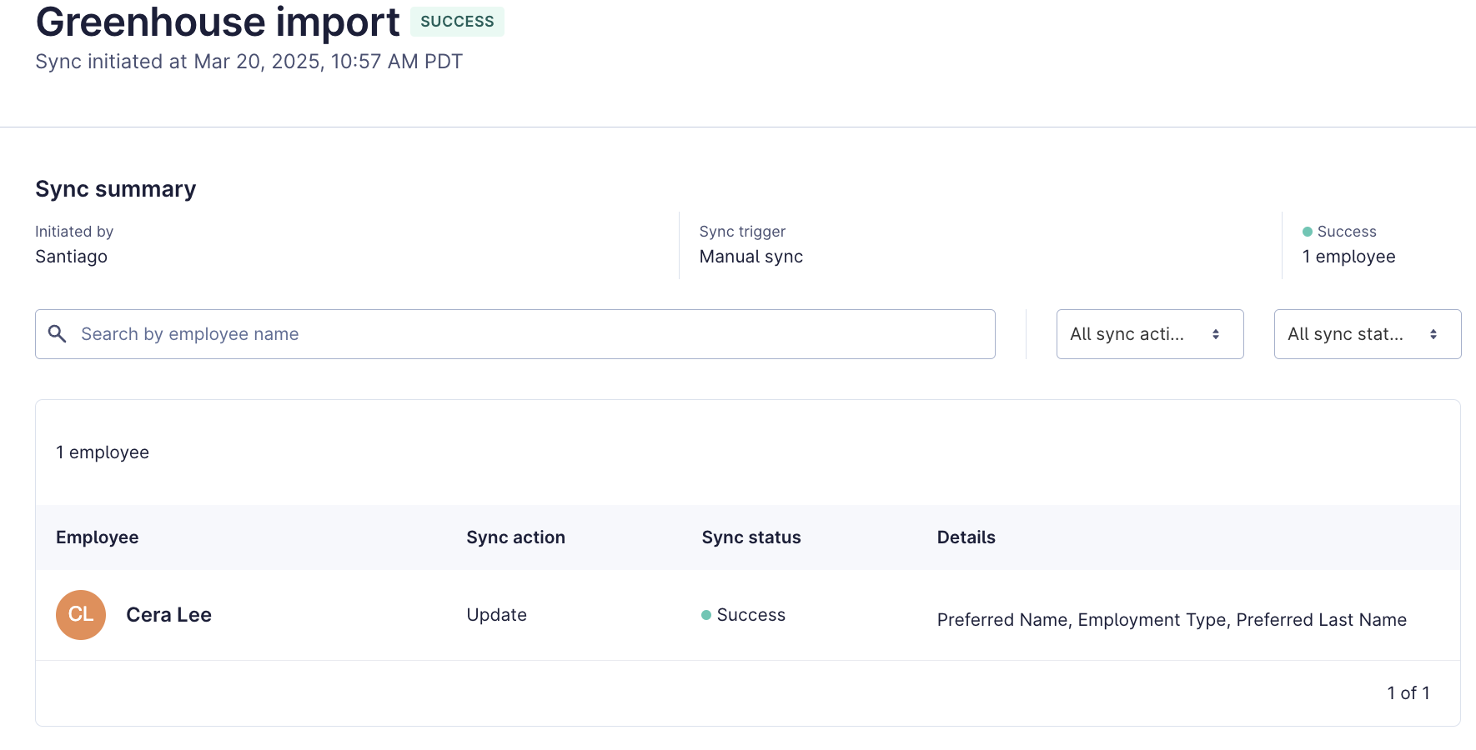Click the Greenhouse import page title
Viewport: 1476px width, 750px height.
pyautogui.click(x=218, y=22)
